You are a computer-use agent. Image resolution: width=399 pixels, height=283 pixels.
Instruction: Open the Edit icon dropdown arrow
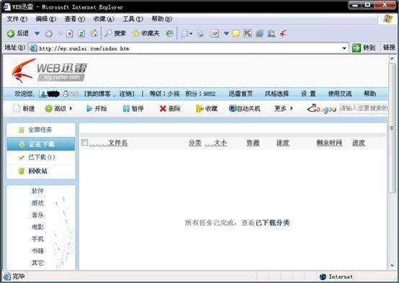(226, 33)
